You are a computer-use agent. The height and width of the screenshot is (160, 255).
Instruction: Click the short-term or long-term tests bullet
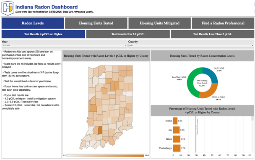31,74
